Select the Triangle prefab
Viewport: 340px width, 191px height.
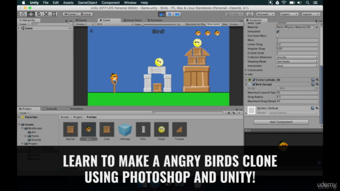tap(180, 129)
